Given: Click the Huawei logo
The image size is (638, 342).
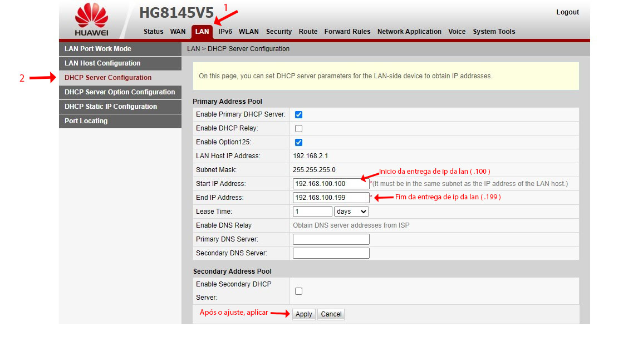Looking at the screenshot, I should click(x=91, y=19).
